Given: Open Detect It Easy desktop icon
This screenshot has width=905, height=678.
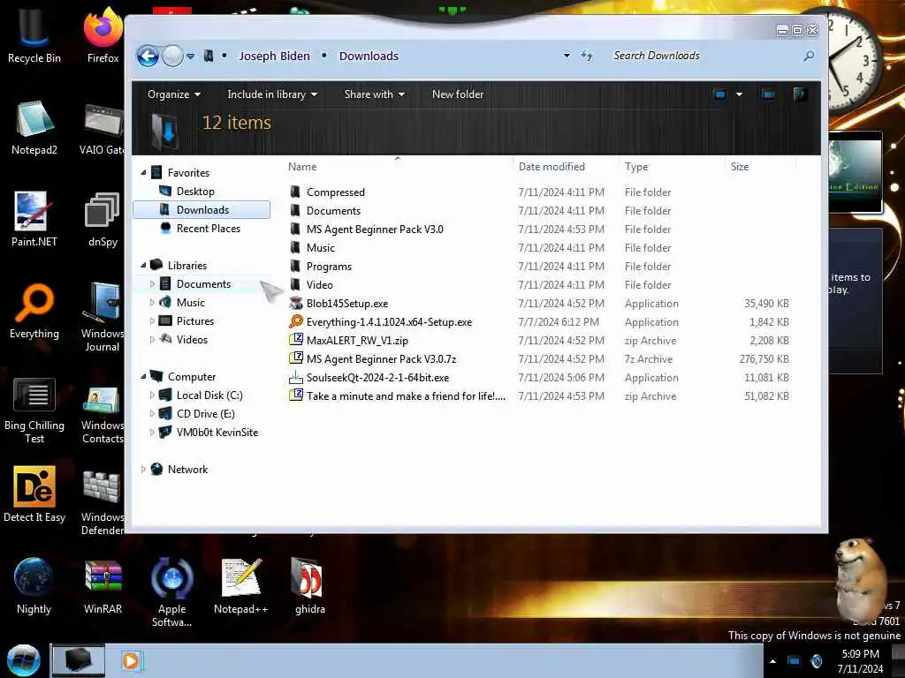Looking at the screenshot, I should tap(34, 494).
